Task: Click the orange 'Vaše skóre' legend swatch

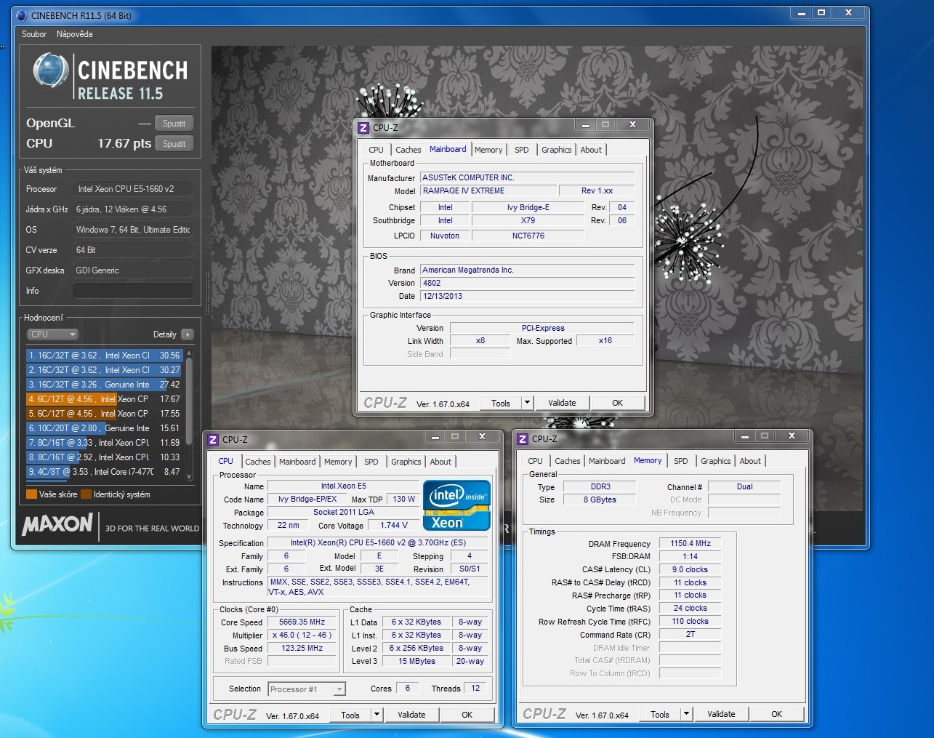Action: point(31,494)
